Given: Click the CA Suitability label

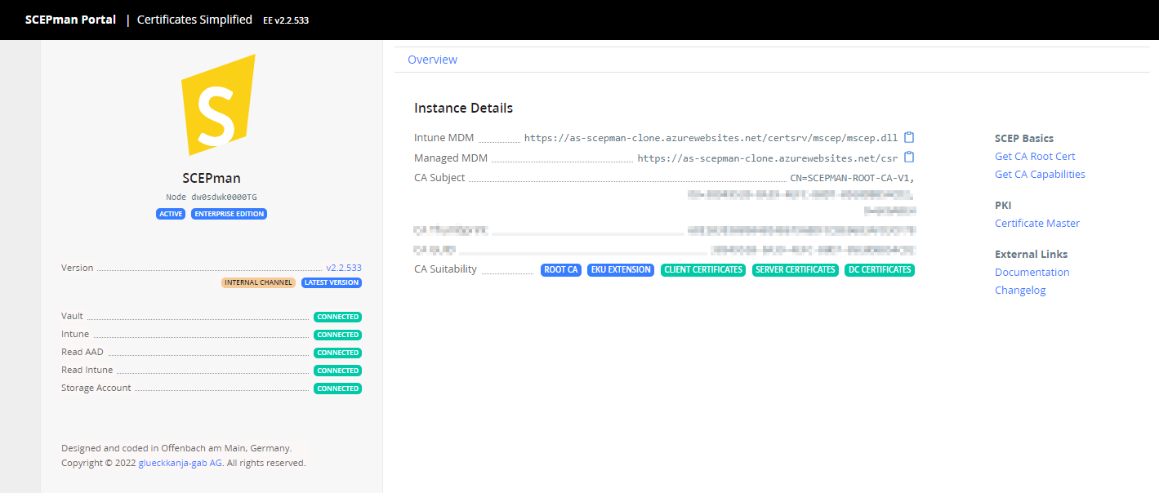Looking at the screenshot, I should [x=445, y=269].
